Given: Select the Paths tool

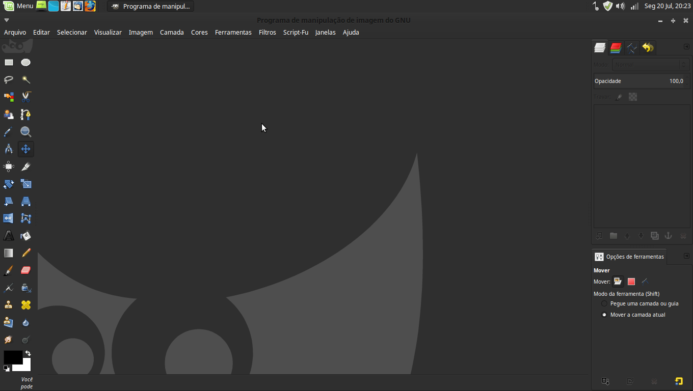Looking at the screenshot, I should pos(26,115).
